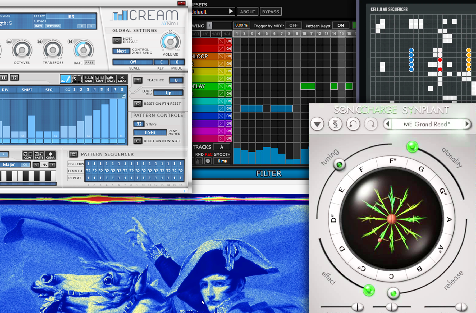Toggle the NOTE RELEASE power switch
Image resolution: width=476 pixels, height=313 pixels.
coord(117,40)
